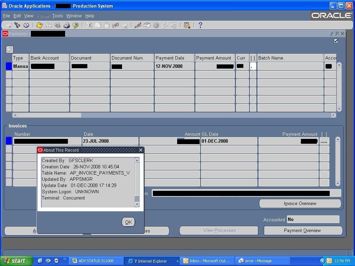
Task: Open the Tools menu
Action: [x=58, y=16]
